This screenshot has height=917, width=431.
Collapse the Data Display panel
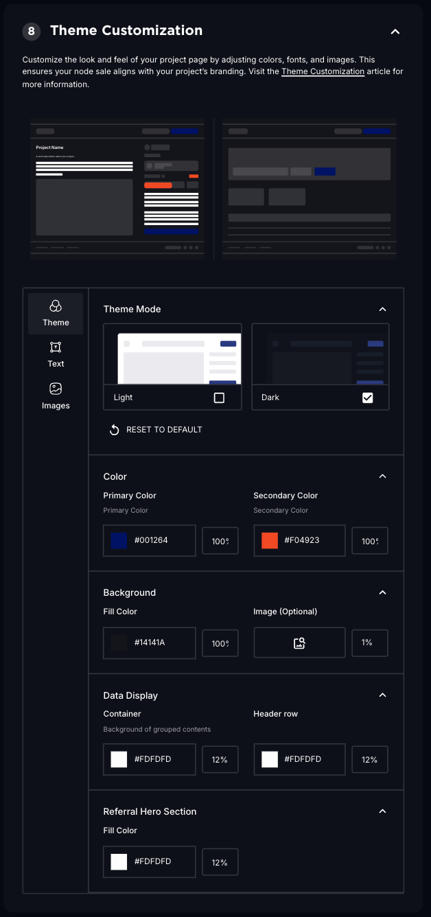click(383, 695)
